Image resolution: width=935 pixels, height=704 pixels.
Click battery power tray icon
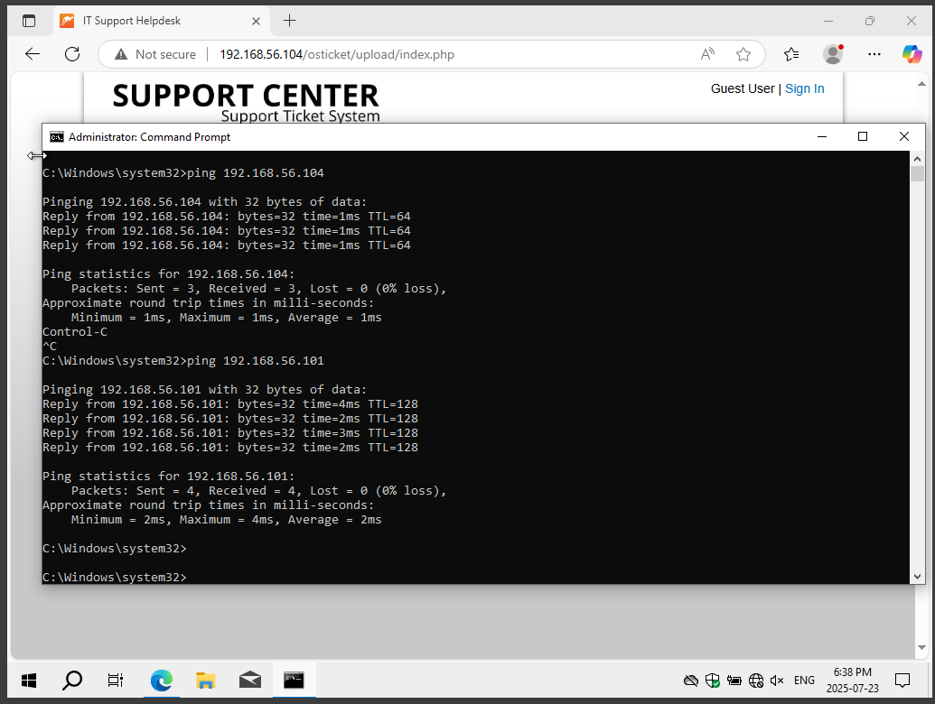[734, 681]
